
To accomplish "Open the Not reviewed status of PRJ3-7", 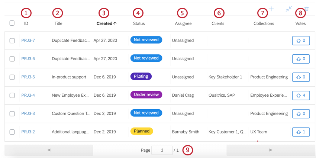I will coord(146,40).
